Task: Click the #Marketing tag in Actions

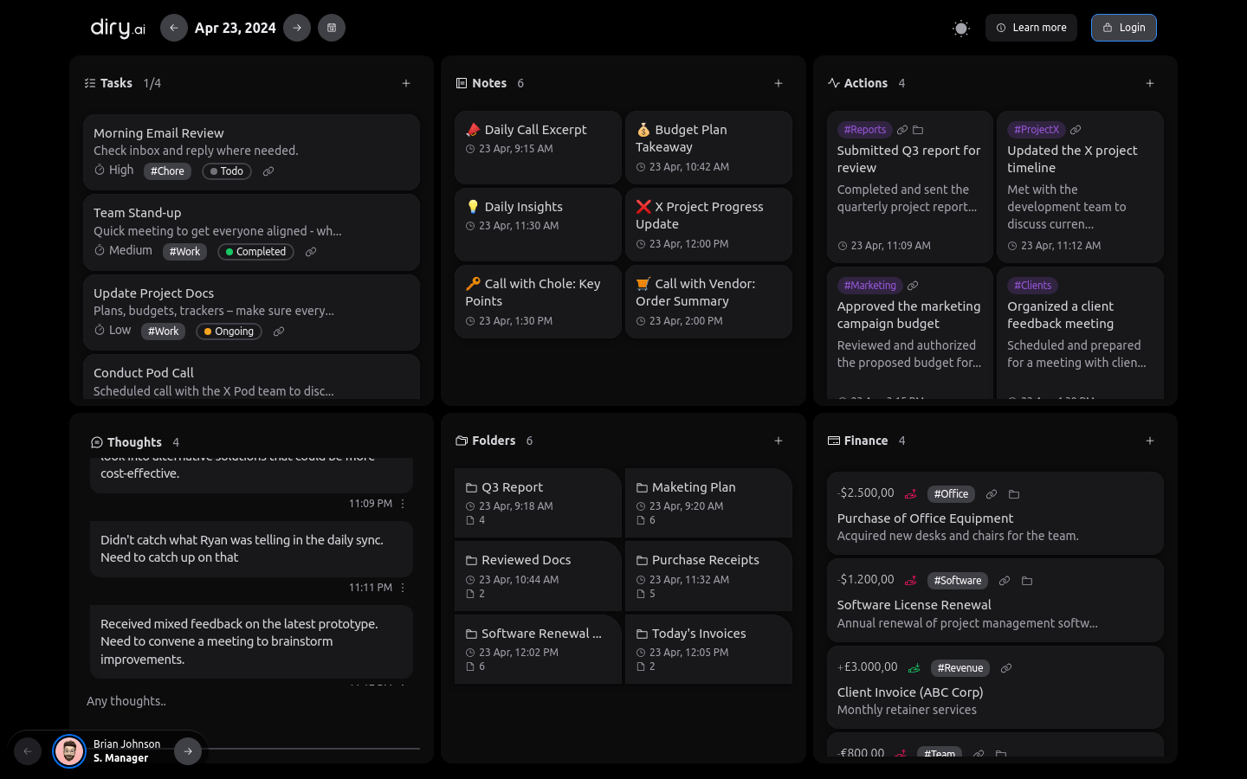Action: coord(870,286)
